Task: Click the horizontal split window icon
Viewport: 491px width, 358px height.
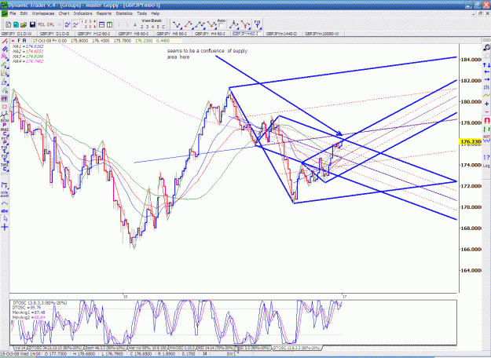Action: 102,24
